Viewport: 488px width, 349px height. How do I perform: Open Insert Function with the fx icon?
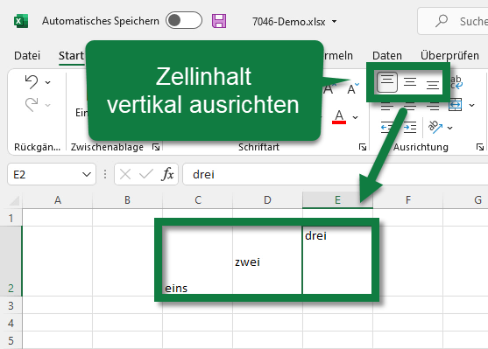(167, 174)
